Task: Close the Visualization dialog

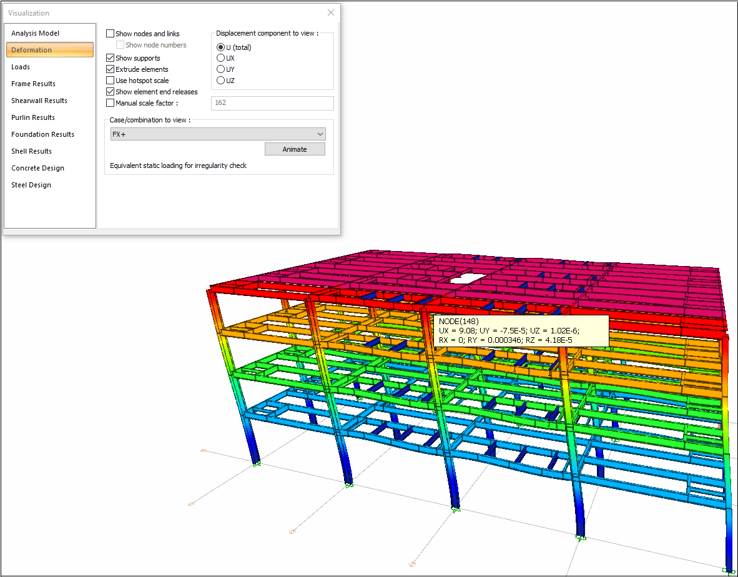Action: [330, 12]
